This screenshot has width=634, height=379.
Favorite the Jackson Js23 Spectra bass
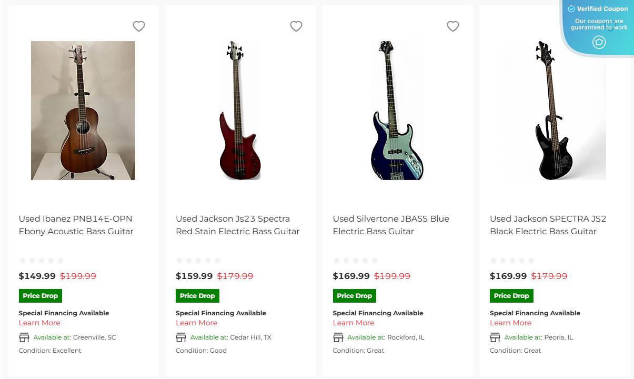[296, 26]
